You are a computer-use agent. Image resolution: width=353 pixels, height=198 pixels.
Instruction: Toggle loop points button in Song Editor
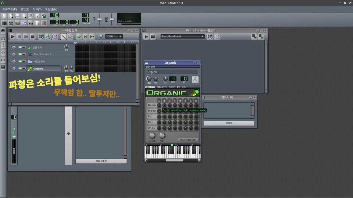[85, 36]
